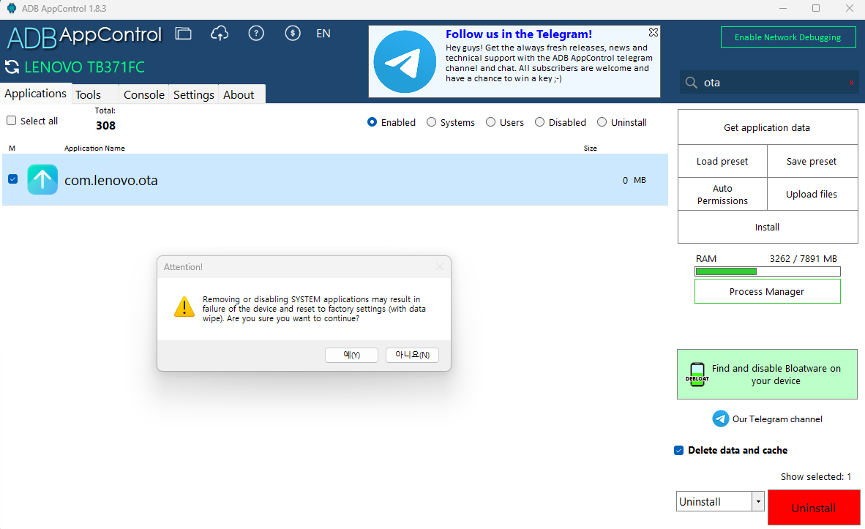The height and width of the screenshot is (529, 865).
Task: Click Auto Permissions button
Action: pos(722,194)
